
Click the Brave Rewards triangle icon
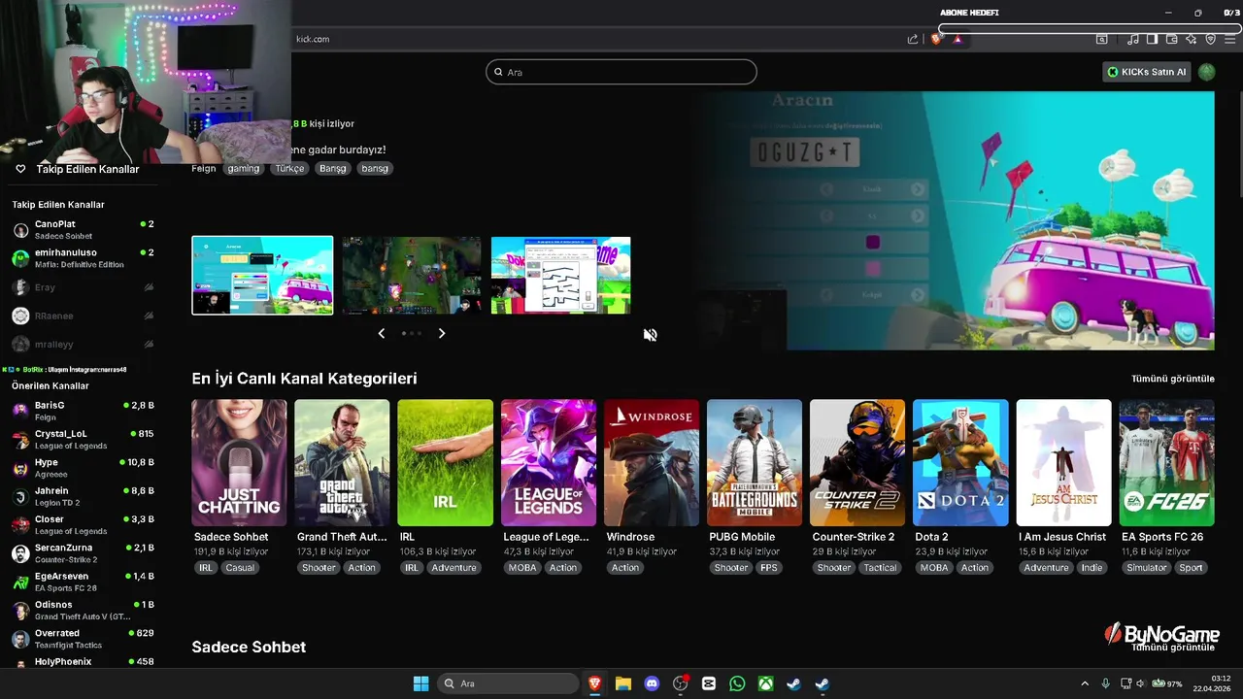(x=957, y=39)
